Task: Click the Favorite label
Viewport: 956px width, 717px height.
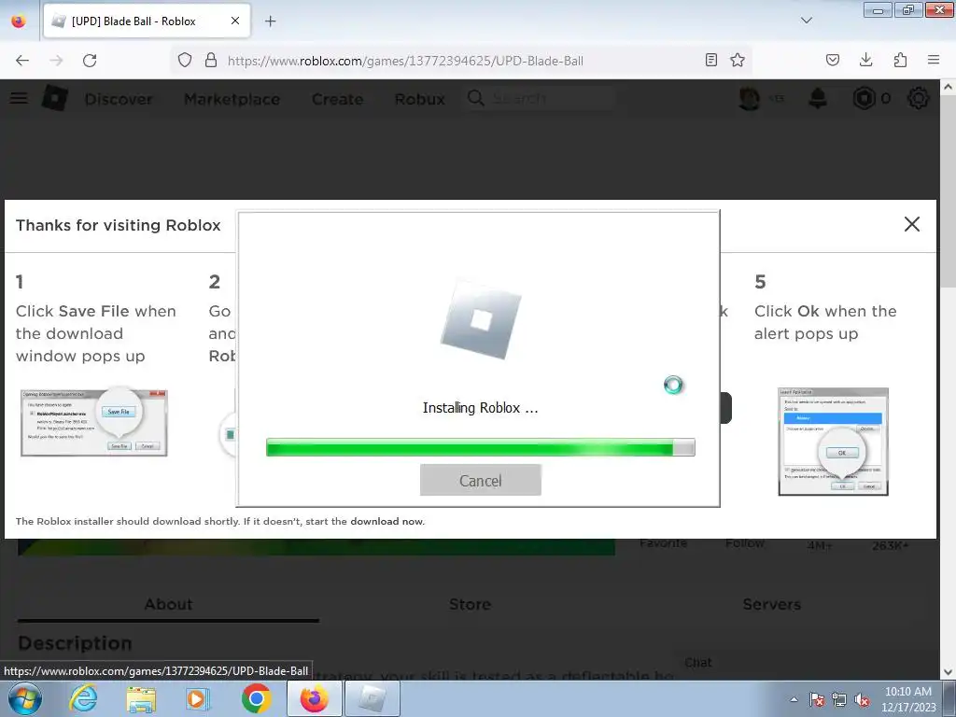Action: tap(664, 543)
